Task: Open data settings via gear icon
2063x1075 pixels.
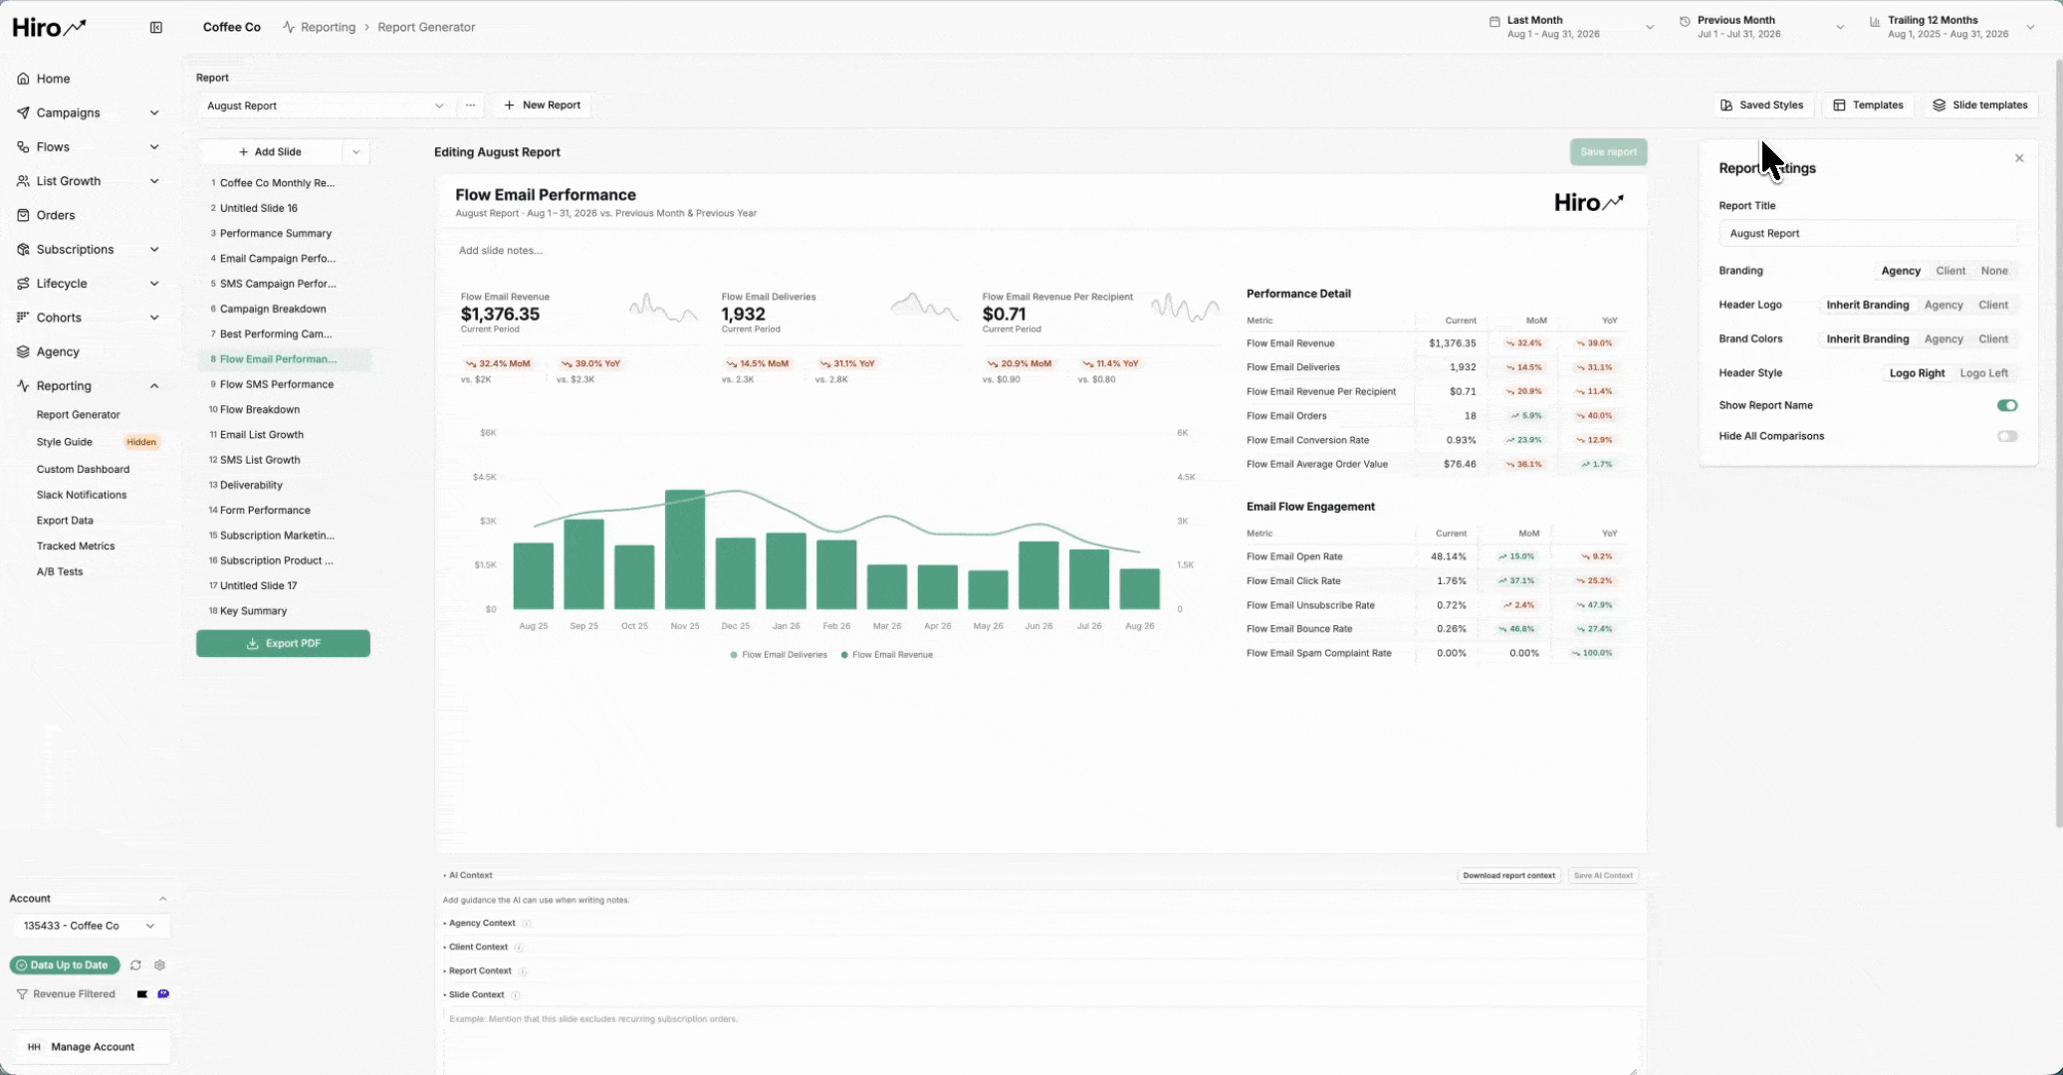Action: click(159, 966)
